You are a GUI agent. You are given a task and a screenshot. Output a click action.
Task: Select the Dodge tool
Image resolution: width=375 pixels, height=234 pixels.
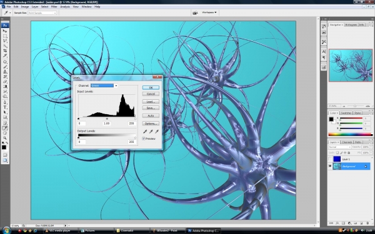tap(5, 97)
